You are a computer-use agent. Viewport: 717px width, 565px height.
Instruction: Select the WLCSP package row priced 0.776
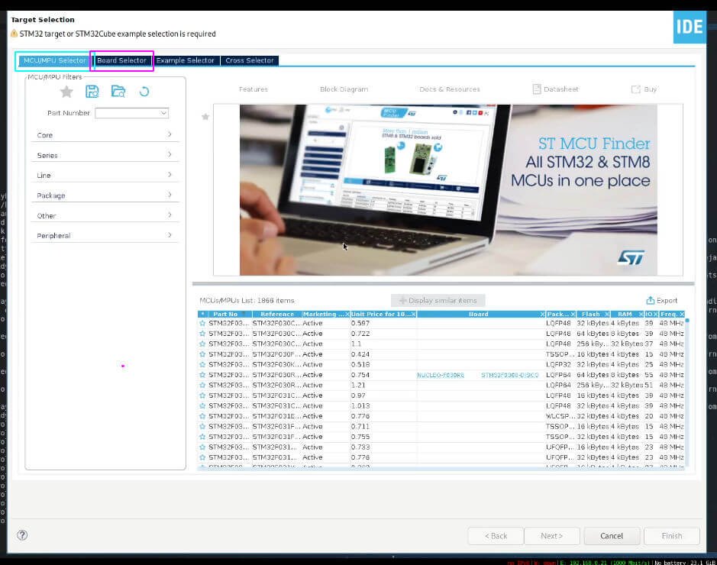441,416
